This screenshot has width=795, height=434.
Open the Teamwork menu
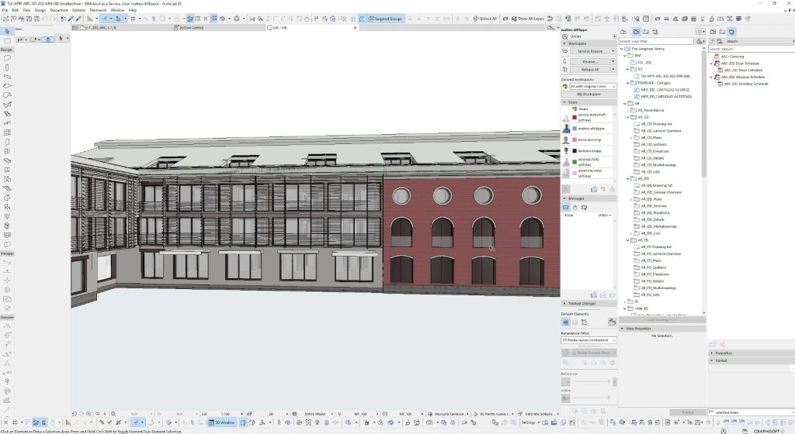(98, 10)
